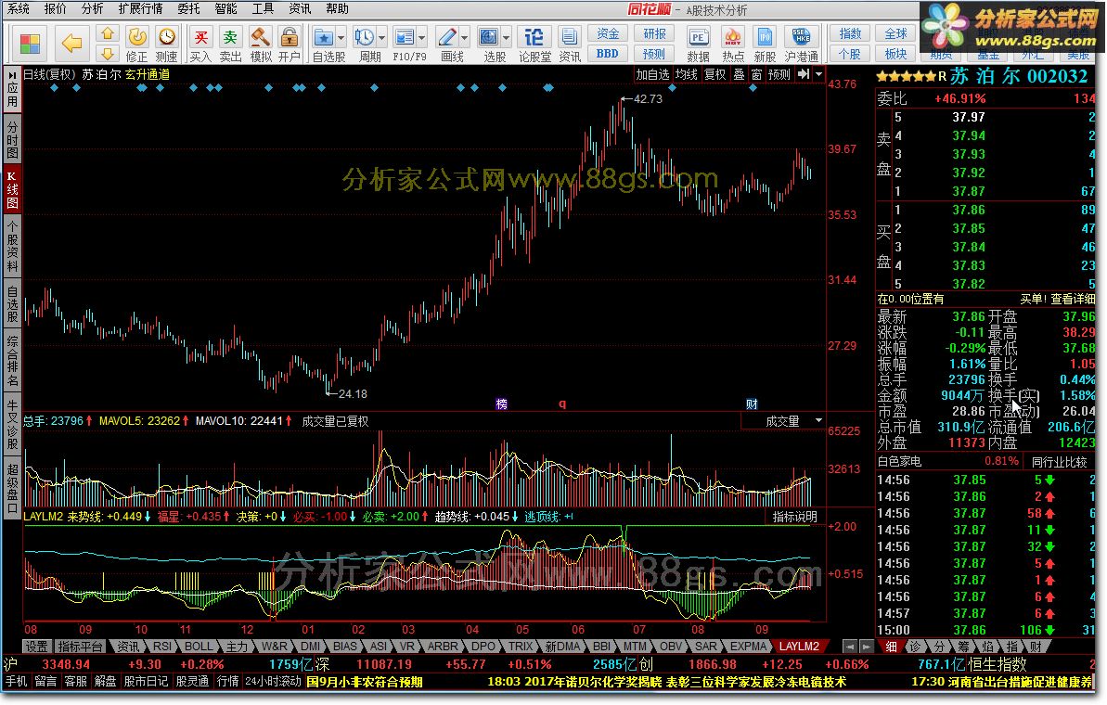Toggle 复权 price adjustment

click(714, 74)
